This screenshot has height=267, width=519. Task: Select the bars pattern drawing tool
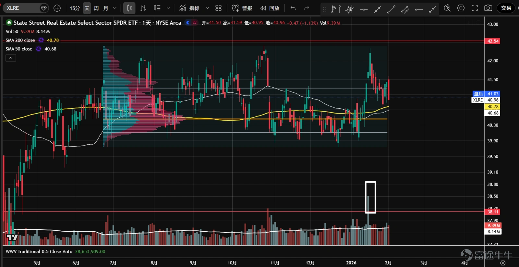[349, 9]
